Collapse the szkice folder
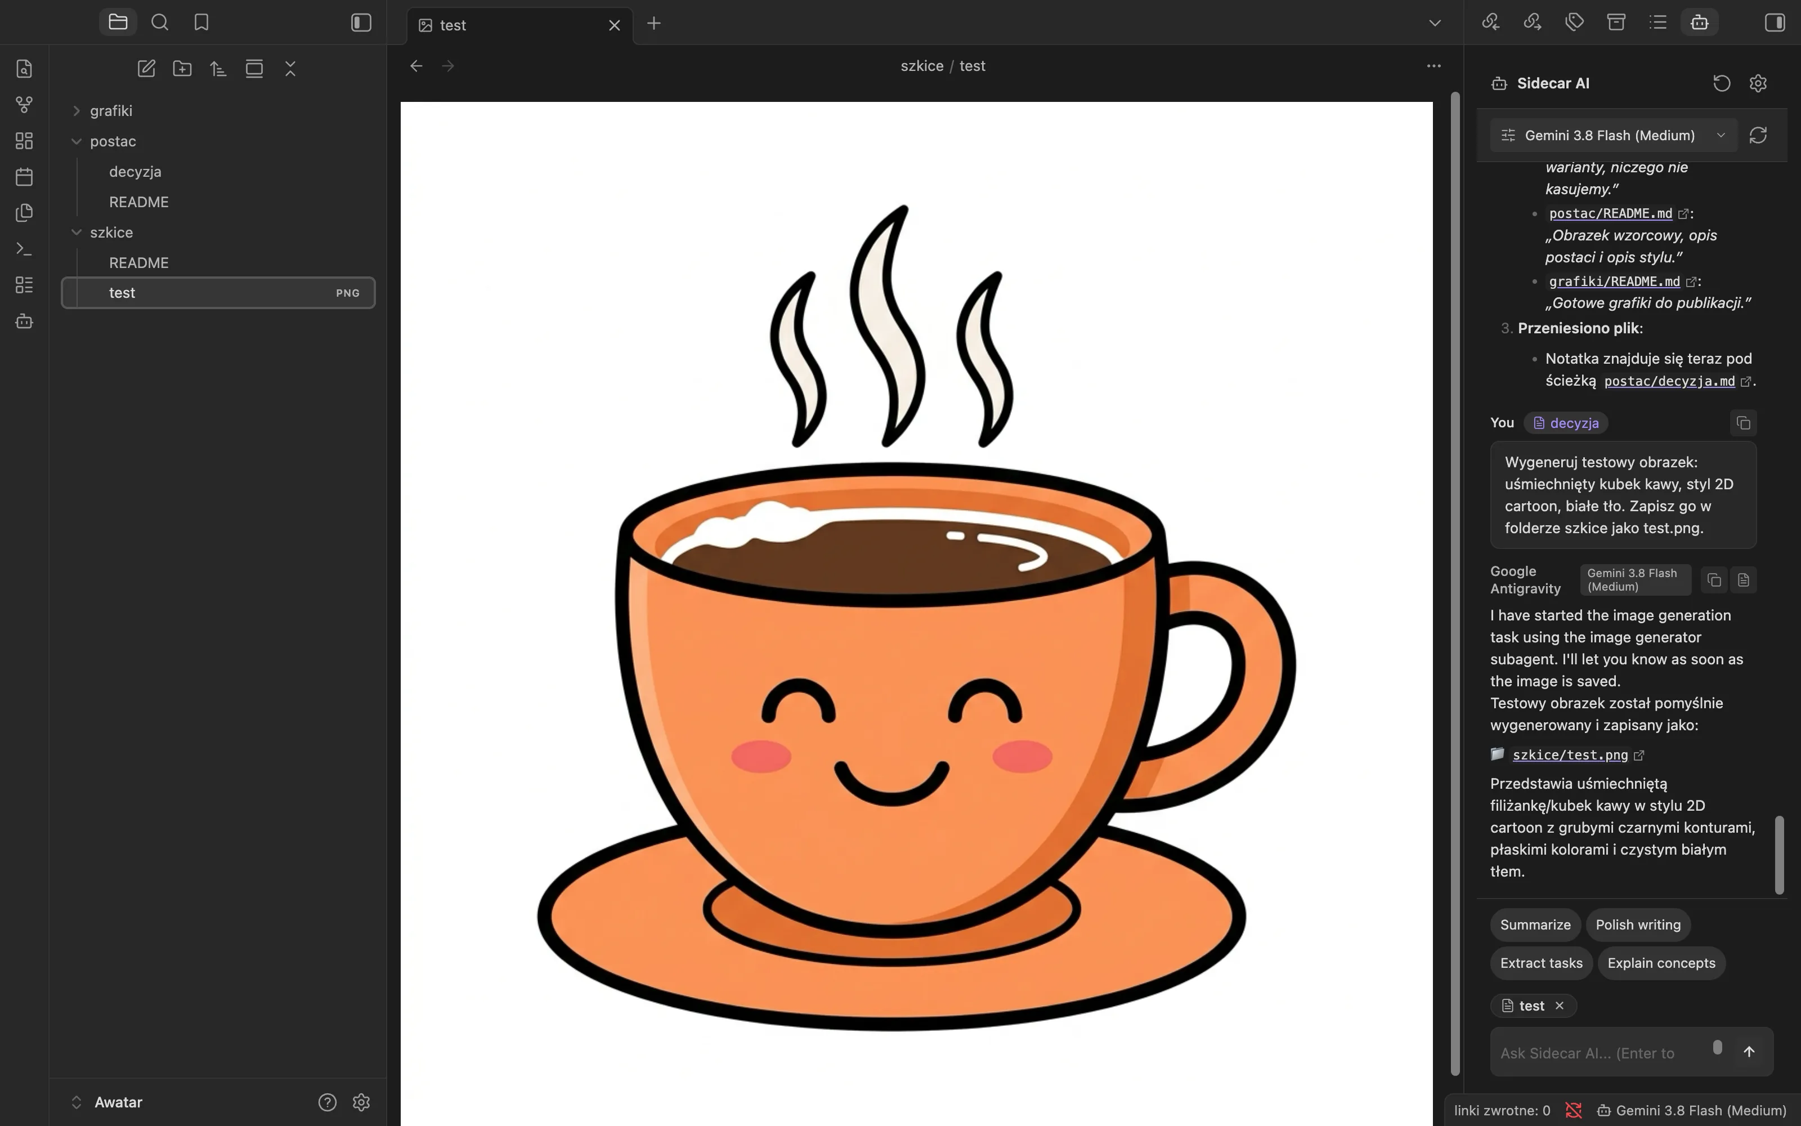Screen dimensions: 1801x1126 (76, 233)
